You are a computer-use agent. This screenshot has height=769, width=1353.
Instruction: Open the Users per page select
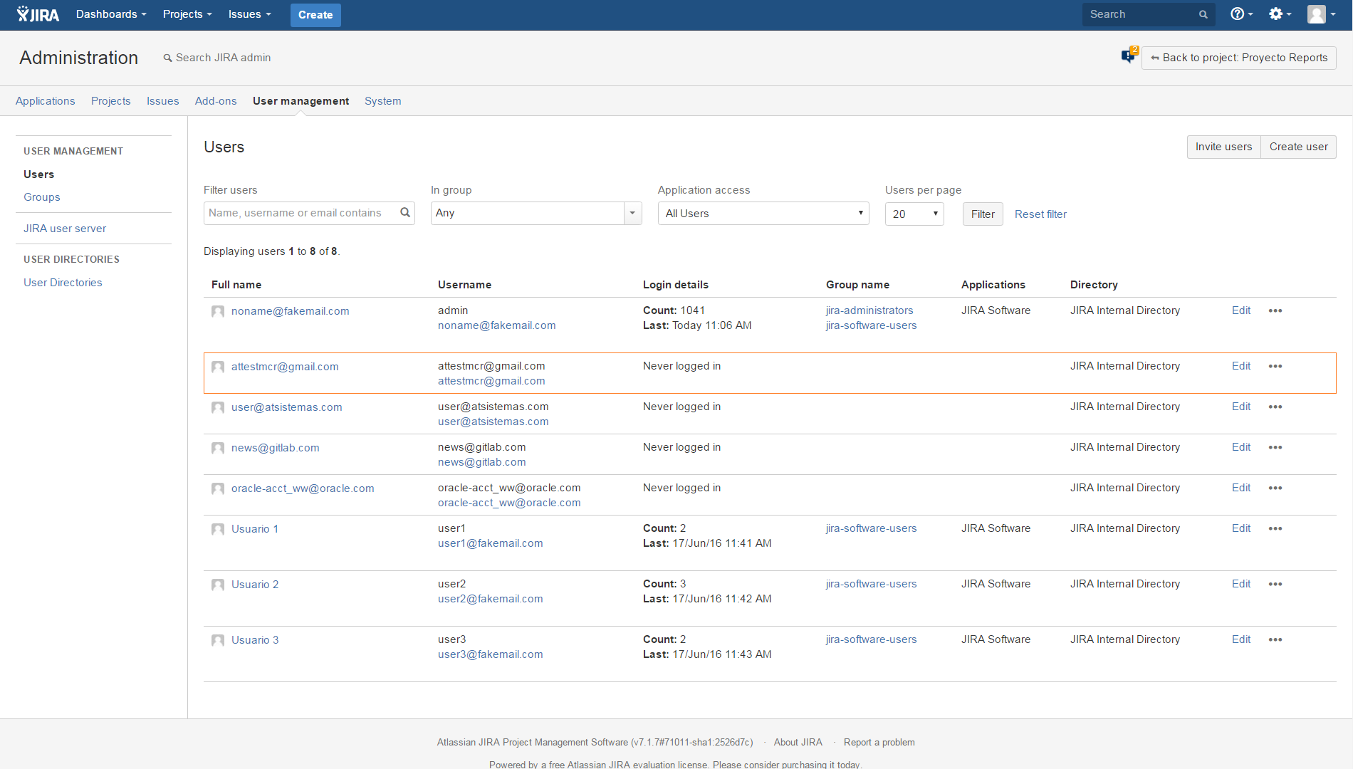(x=914, y=214)
